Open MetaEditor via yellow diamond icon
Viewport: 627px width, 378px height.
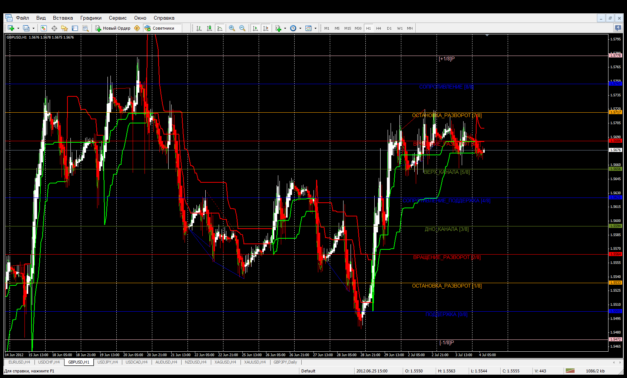point(137,28)
